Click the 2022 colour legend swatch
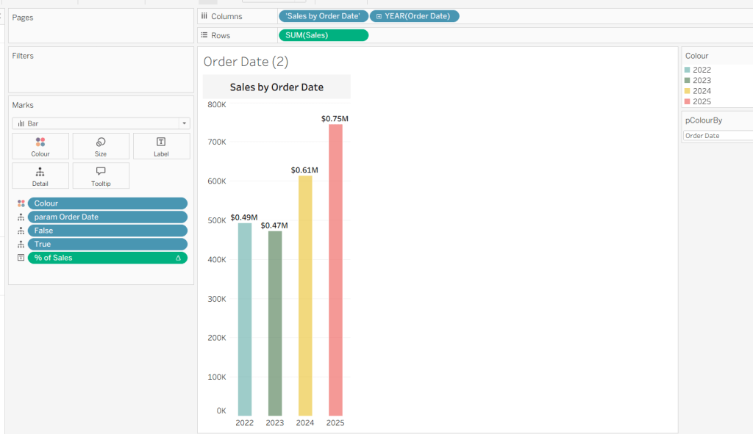 688,70
